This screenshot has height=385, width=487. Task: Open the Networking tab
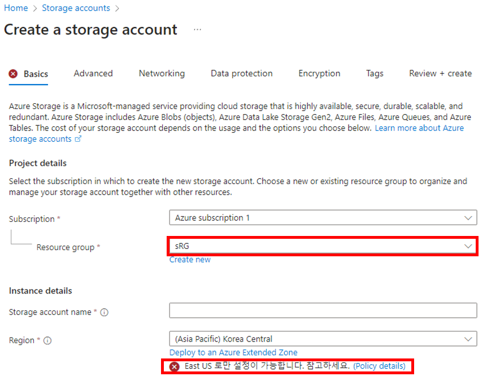pos(162,73)
